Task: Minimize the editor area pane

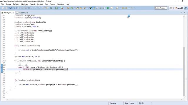Action: [x=181, y=12]
